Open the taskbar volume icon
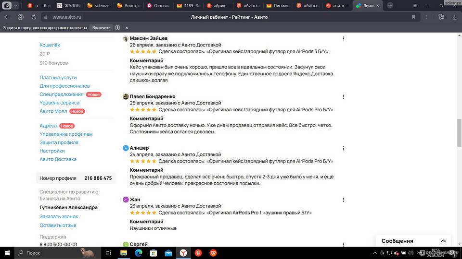This screenshot has width=462, height=259. [x=411, y=253]
